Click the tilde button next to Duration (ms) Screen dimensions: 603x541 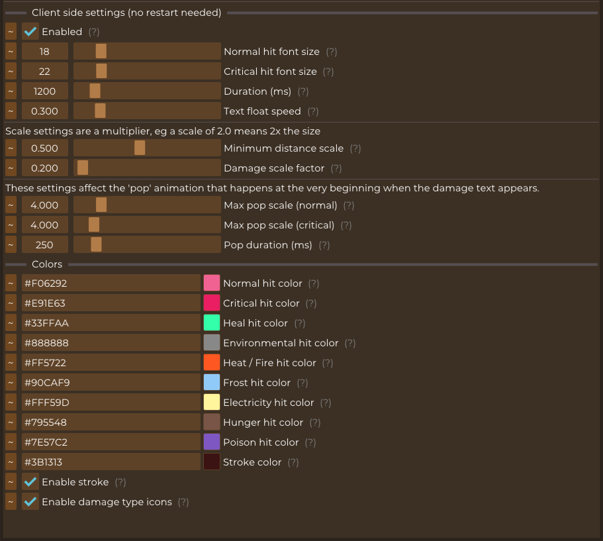[x=11, y=91]
